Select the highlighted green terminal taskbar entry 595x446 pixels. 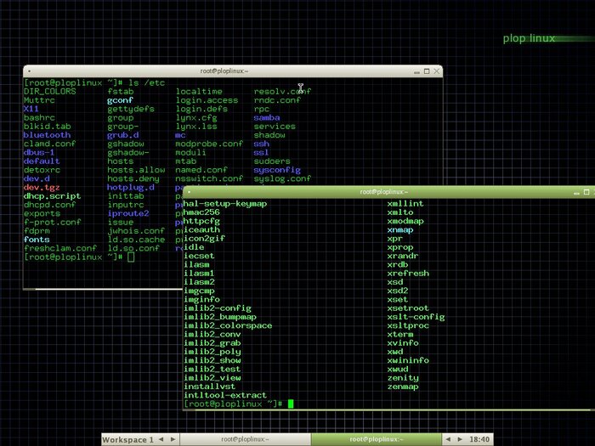377,439
